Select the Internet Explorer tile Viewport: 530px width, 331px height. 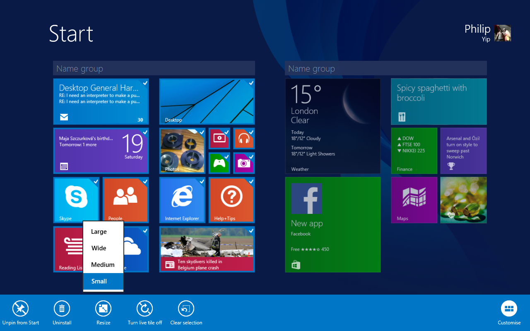[182, 200]
